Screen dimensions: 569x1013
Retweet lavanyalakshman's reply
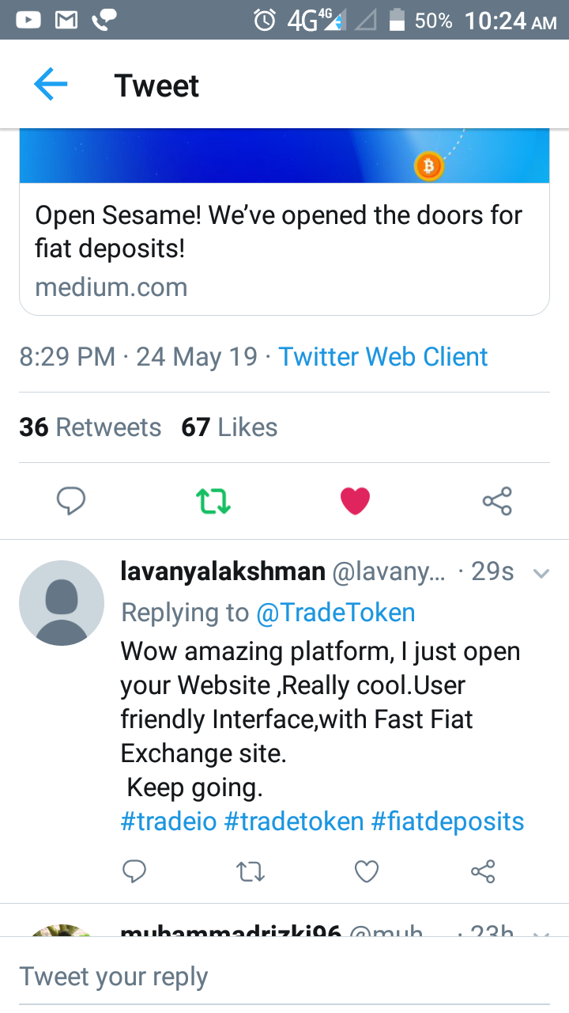point(251,872)
